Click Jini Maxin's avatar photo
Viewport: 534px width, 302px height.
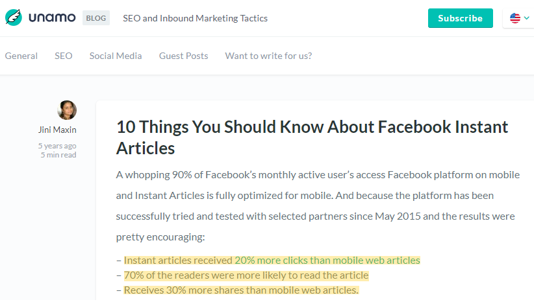coord(67,110)
